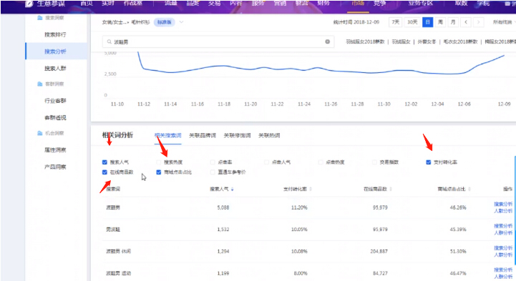Sort by 支付转化率 column arrow icon
The image size is (516, 281).
point(311,189)
